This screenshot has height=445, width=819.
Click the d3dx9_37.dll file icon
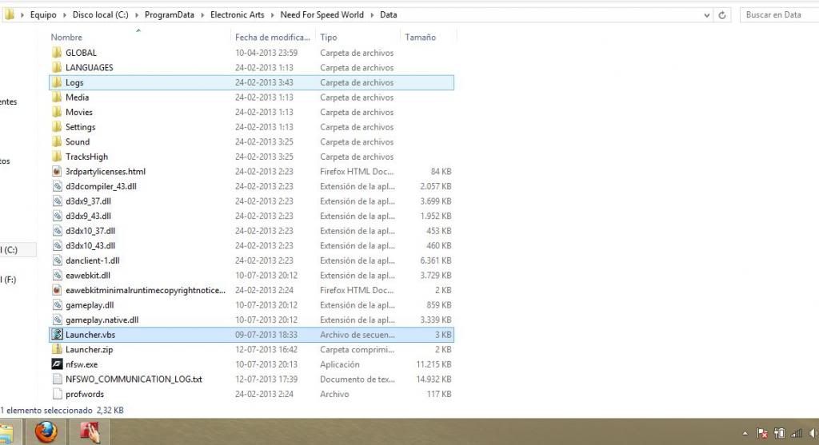point(57,201)
